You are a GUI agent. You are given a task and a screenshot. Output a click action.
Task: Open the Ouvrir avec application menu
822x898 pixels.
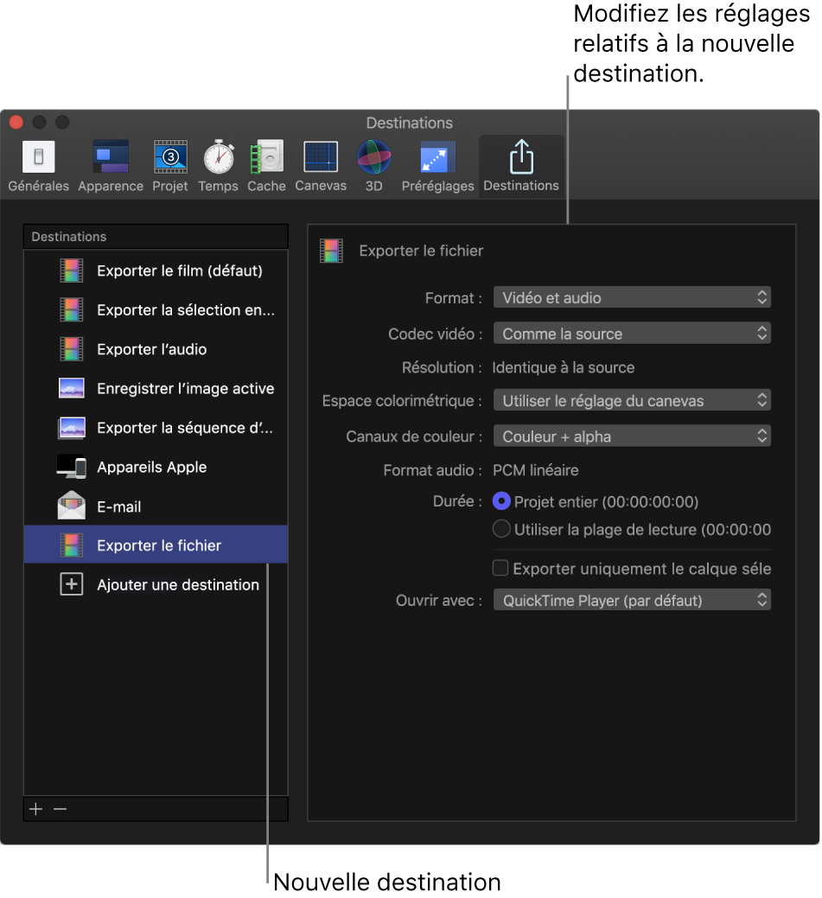[x=632, y=600]
